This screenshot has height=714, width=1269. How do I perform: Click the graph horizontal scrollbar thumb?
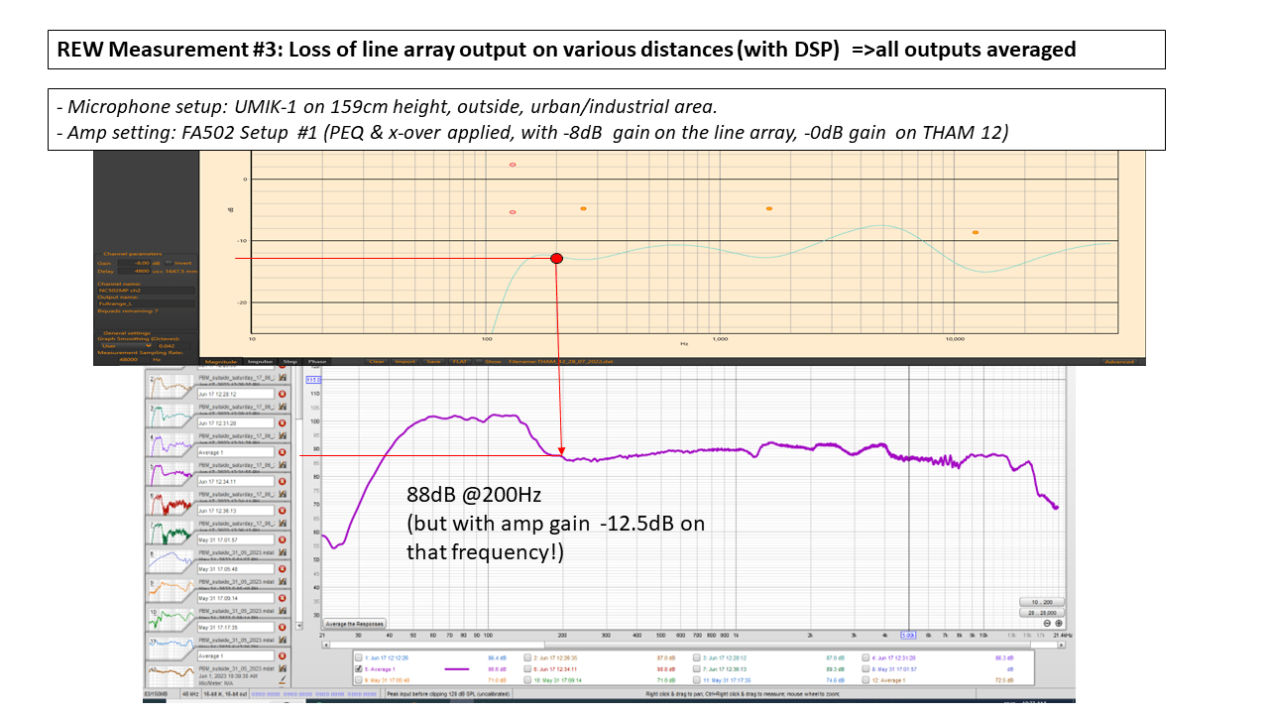(787, 645)
